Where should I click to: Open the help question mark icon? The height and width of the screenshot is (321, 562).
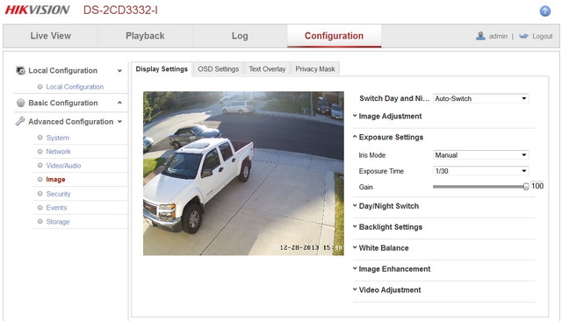pyautogui.click(x=544, y=11)
